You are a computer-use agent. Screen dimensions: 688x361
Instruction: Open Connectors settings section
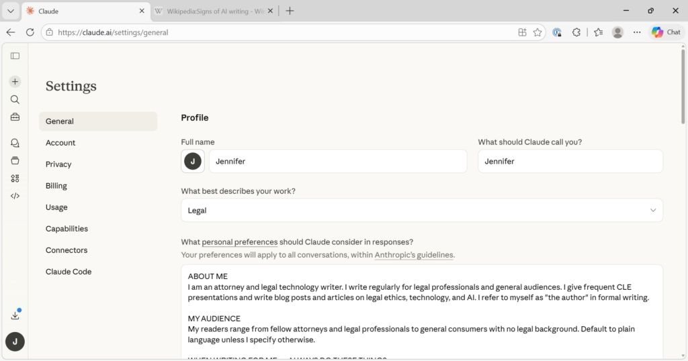[67, 250]
